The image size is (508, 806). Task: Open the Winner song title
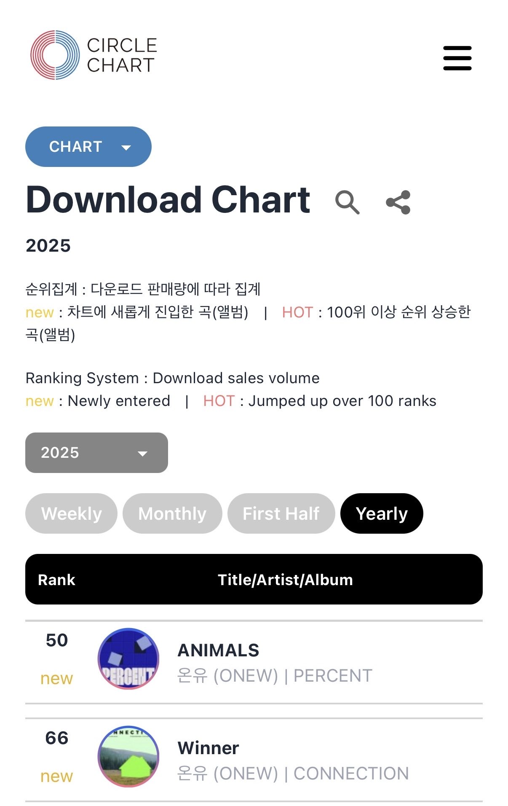tap(208, 748)
